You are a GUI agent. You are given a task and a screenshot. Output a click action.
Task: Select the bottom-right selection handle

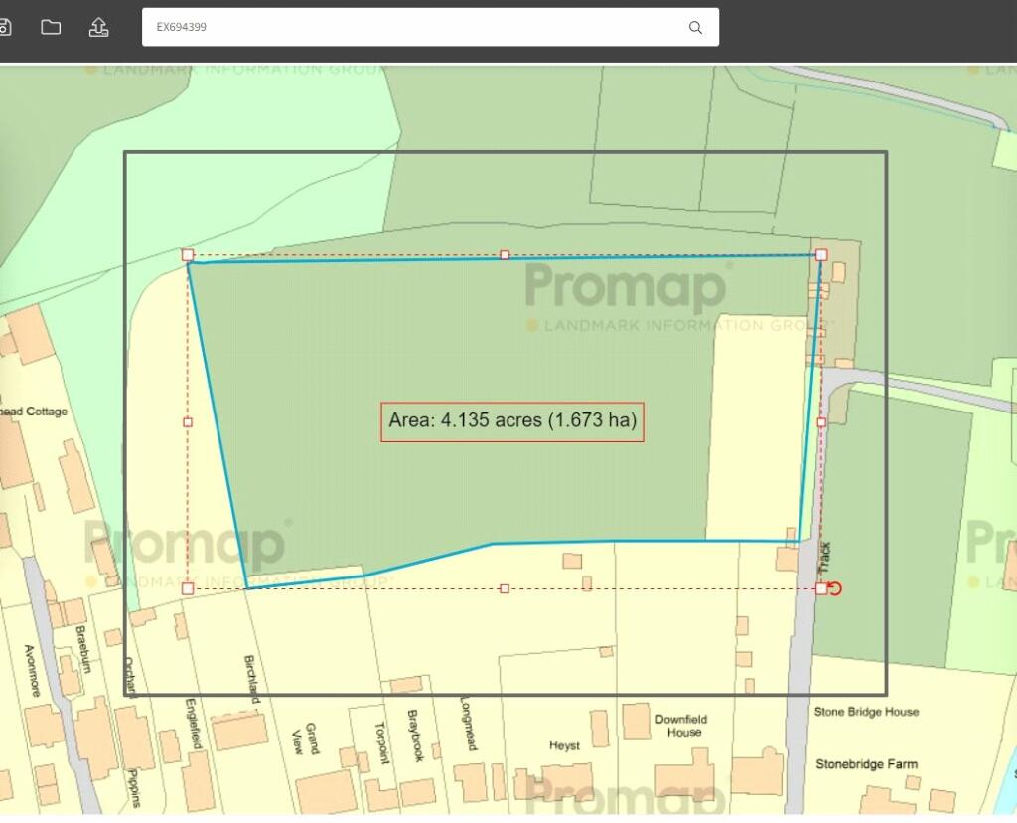click(x=821, y=588)
